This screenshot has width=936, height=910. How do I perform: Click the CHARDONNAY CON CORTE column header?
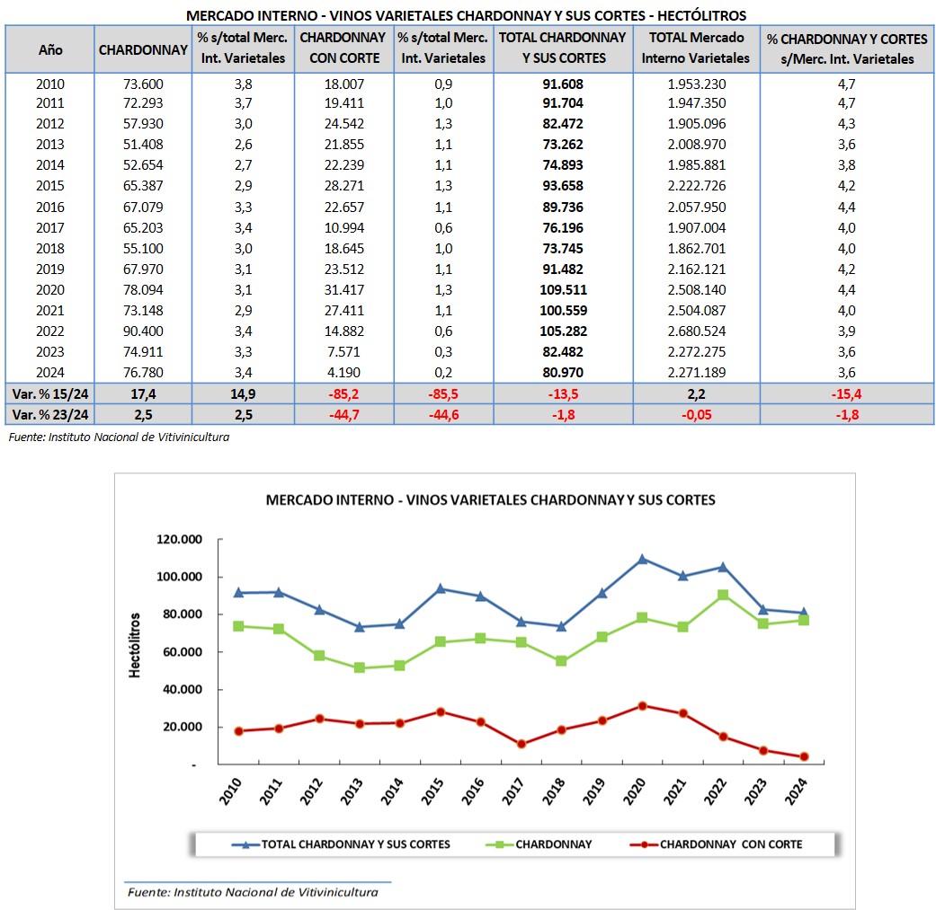pos(342,49)
